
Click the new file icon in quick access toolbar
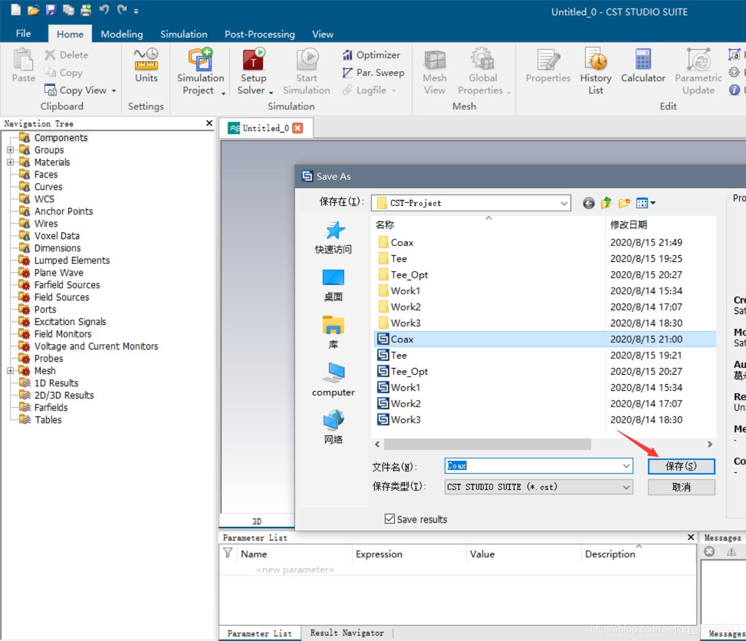16,10
